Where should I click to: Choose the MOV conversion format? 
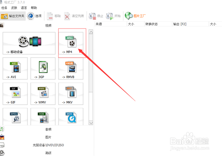coord(71,117)
